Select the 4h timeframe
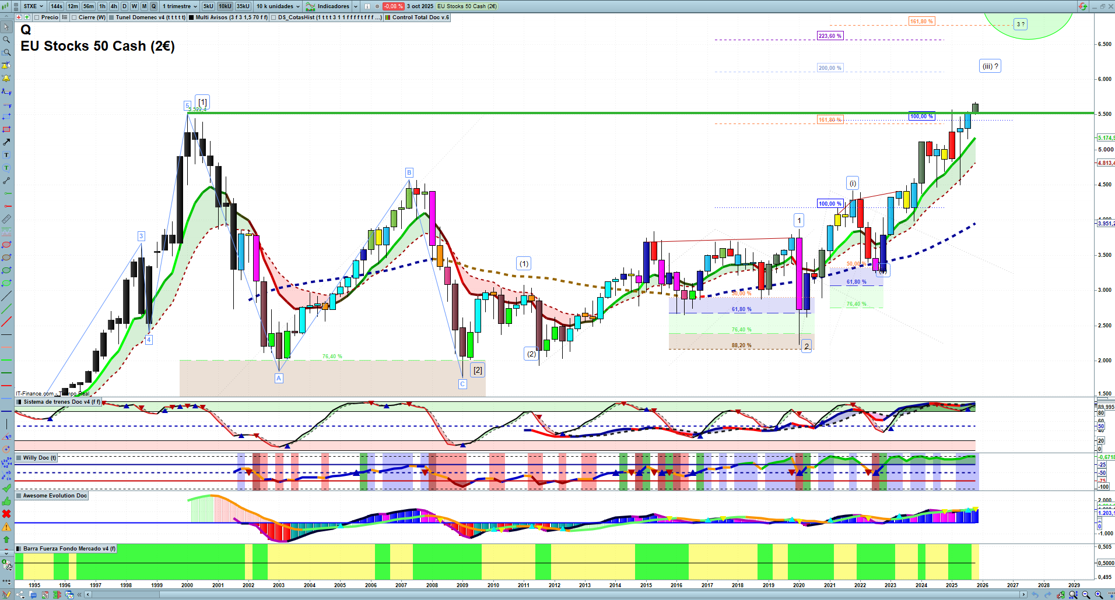This screenshot has height=600, width=1115. (114, 6)
